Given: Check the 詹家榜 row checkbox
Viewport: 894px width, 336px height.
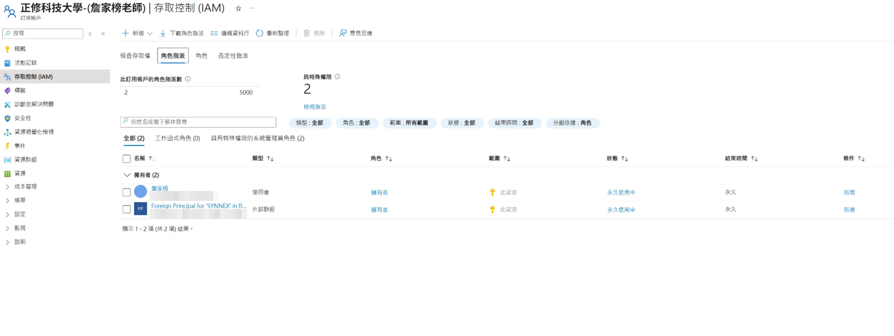Looking at the screenshot, I should click(x=126, y=192).
